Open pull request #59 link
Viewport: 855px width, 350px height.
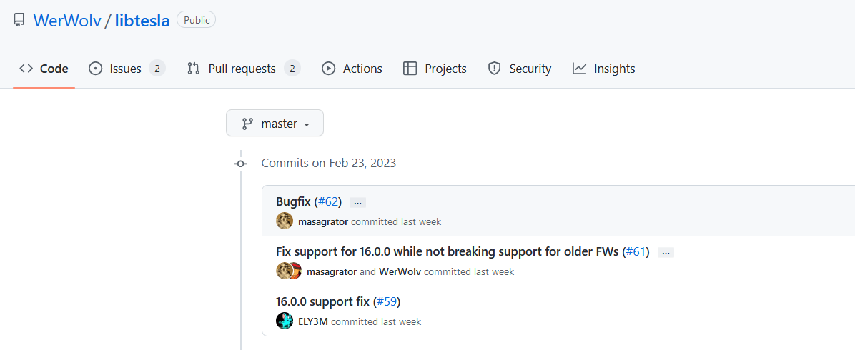(387, 301)
